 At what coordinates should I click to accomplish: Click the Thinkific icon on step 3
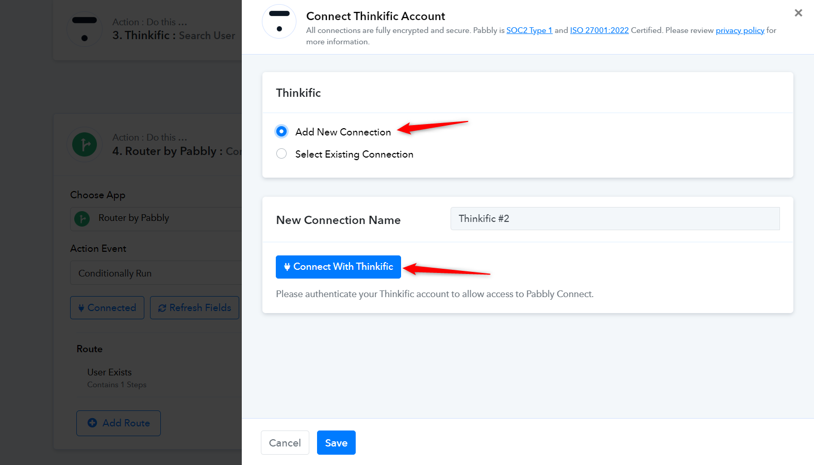pyautogui.click(x=85, y=29)
